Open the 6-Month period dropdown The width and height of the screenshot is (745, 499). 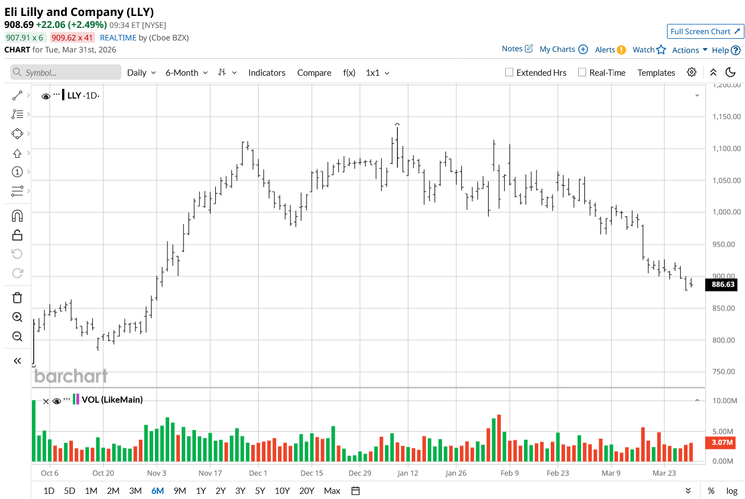coord(186,73)
